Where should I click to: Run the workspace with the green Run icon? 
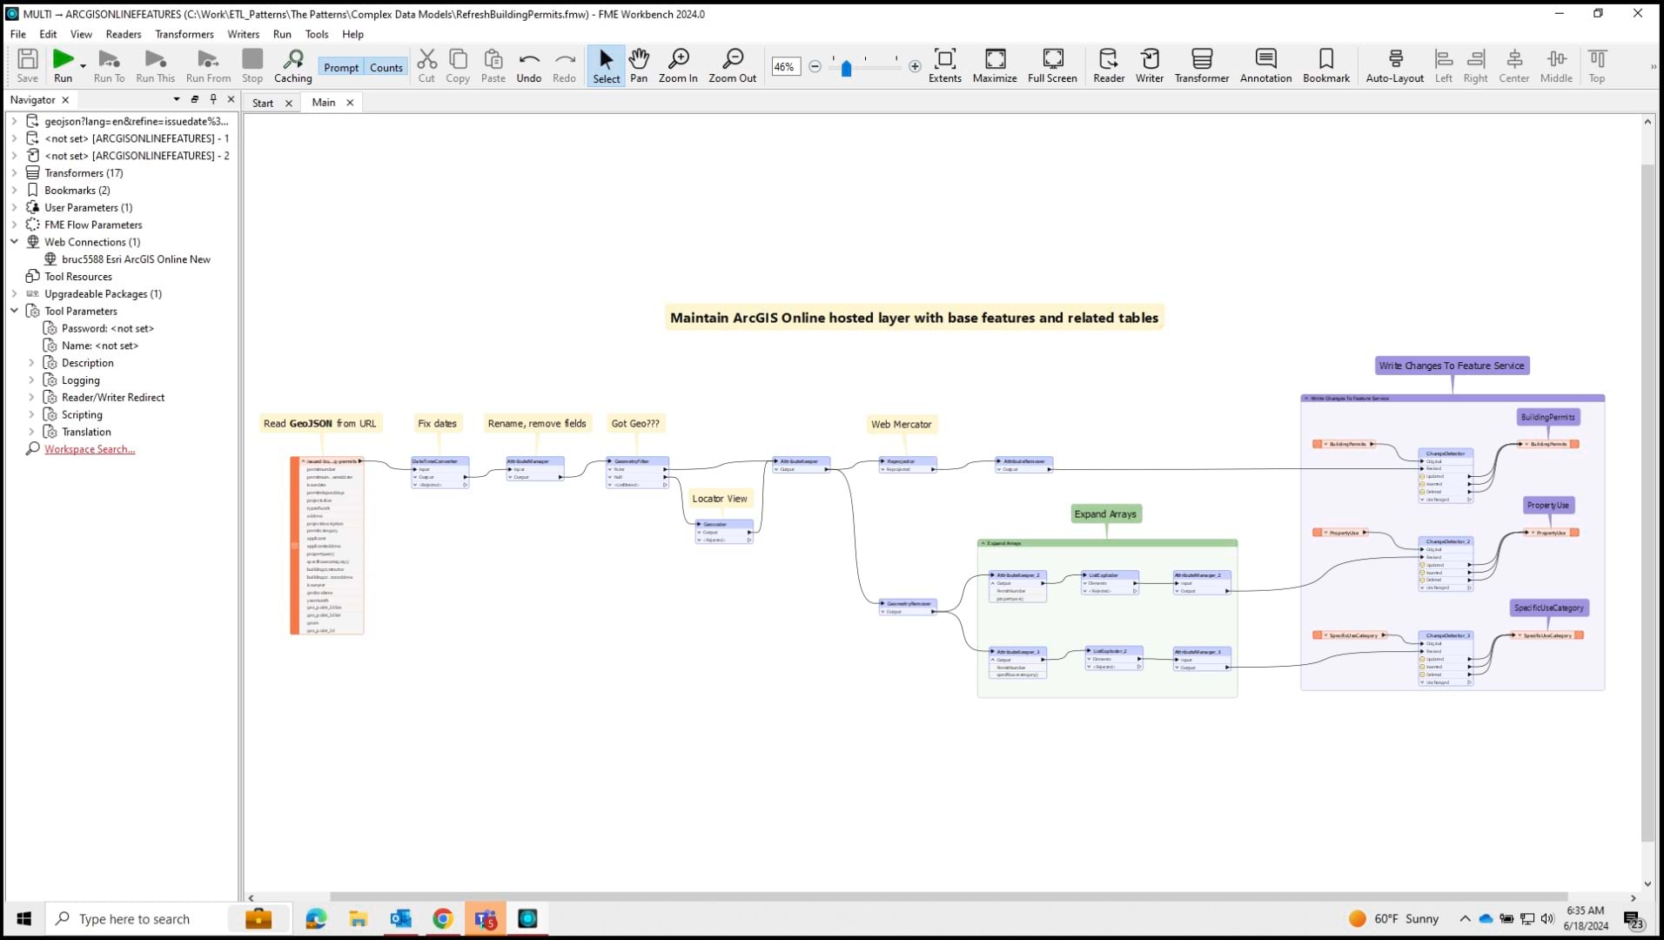click(x=63, y=61)
